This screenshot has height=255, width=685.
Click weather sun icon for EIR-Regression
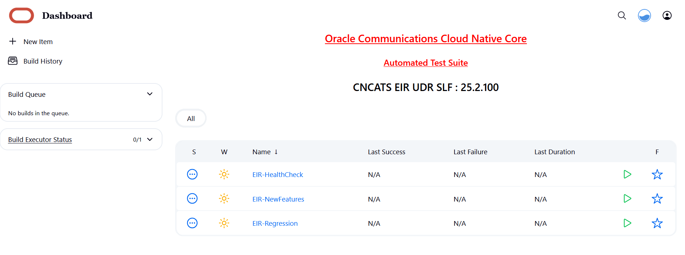[224, 223]
